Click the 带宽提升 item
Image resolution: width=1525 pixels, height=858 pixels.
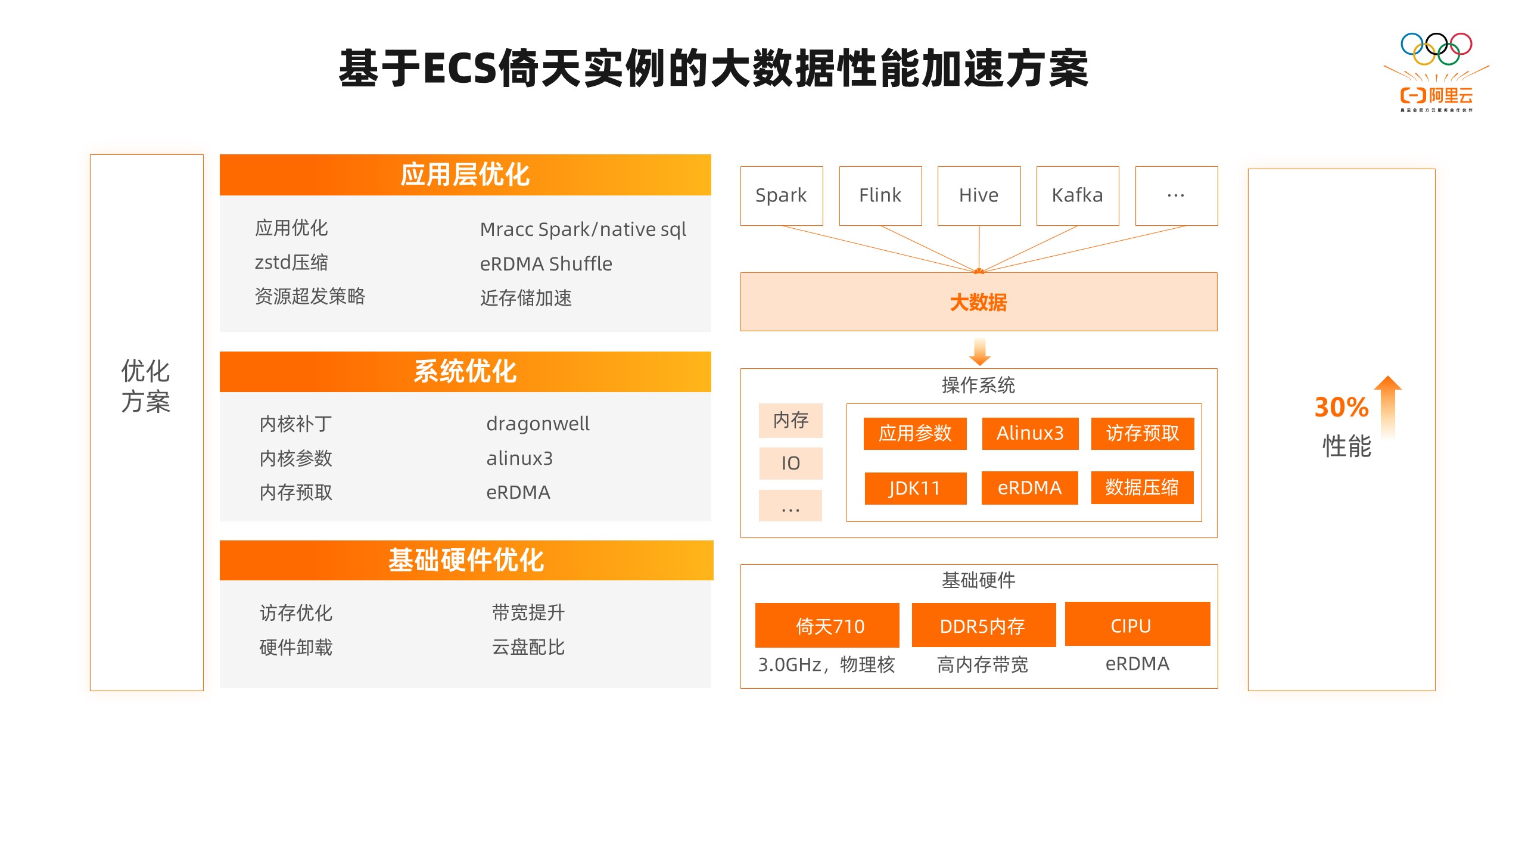tap(528, 613)
